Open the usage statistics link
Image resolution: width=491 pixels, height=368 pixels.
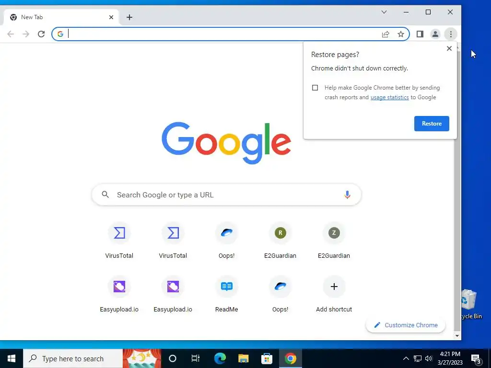tap(389, 97)
